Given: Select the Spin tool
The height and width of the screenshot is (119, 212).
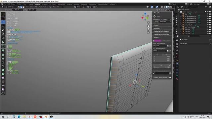Looking at the screenshot, I should [3, 74].
